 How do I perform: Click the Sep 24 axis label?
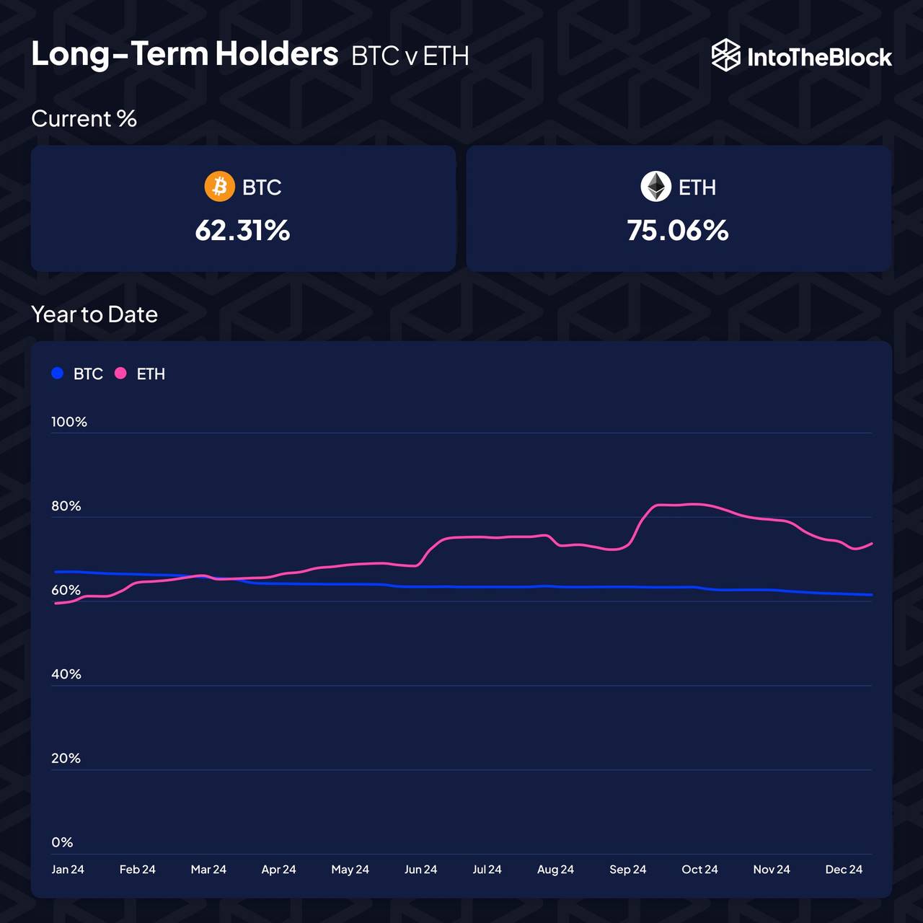pyautogui.click(x=627, y=870)
